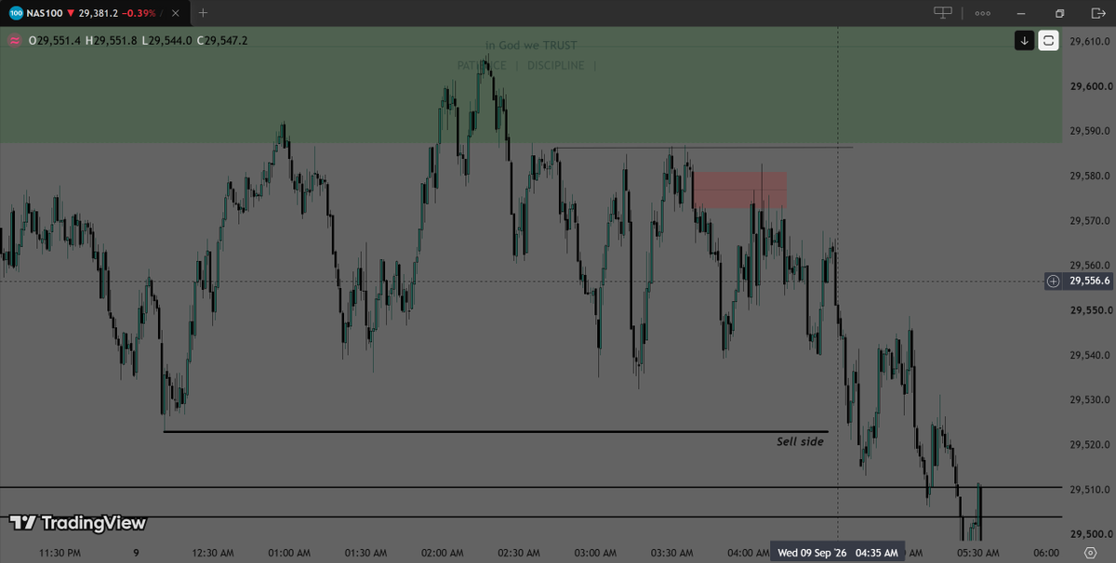Click the 29,500.0 price scale label
The image size is (1116, 563).
pyautogui.click(x=1092, y=534)
